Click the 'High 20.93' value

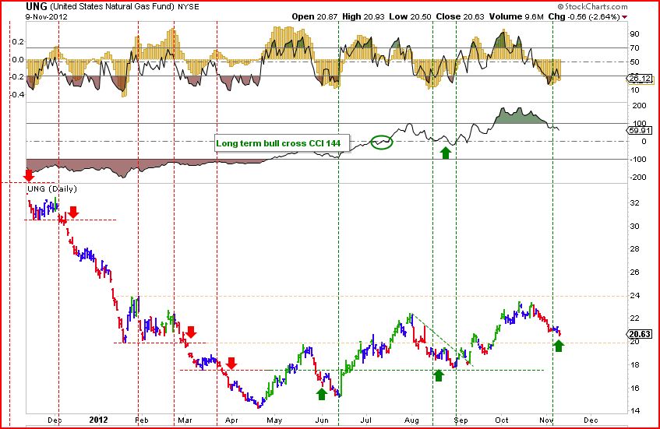(363, 16)
